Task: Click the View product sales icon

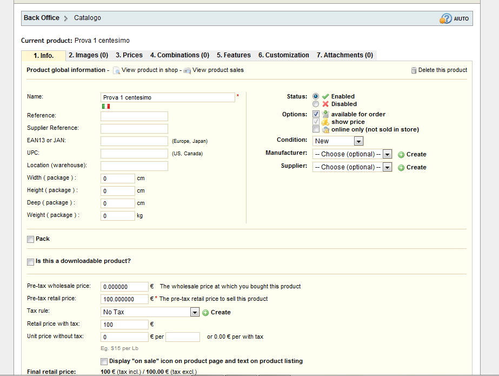Action: 187,70
